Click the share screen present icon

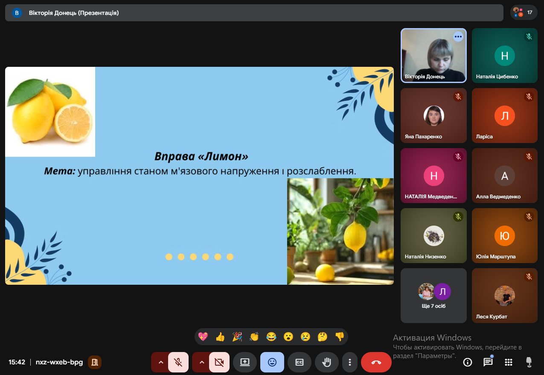tap(244, 362)
